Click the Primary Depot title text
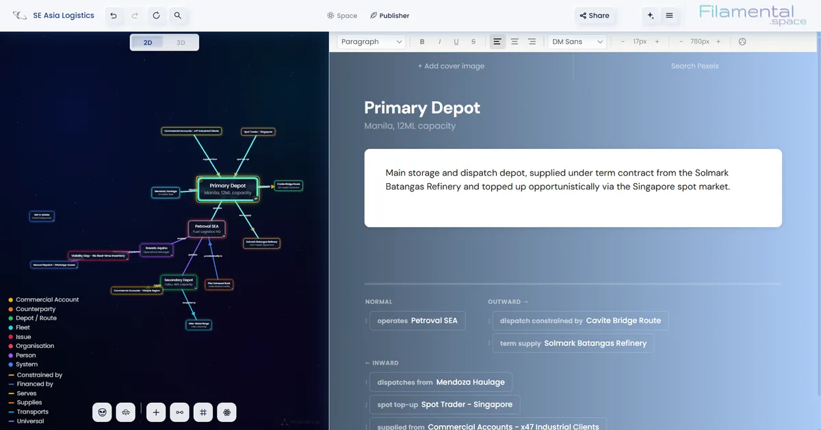Image resolution: width=821 pixels, height=430 pixels. (422, 108)
